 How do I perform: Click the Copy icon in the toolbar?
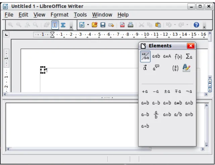[150, 25]
